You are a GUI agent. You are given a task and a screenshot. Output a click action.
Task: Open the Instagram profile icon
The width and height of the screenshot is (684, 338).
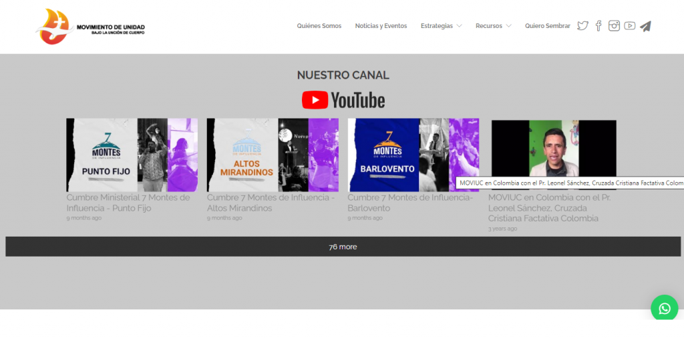point(614,26)
